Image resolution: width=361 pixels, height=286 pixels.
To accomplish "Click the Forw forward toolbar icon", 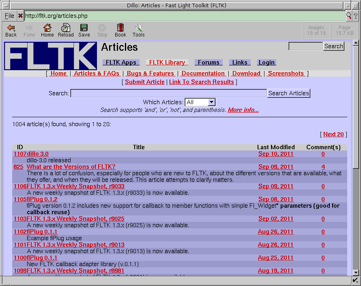I will [x=29, y=30].
